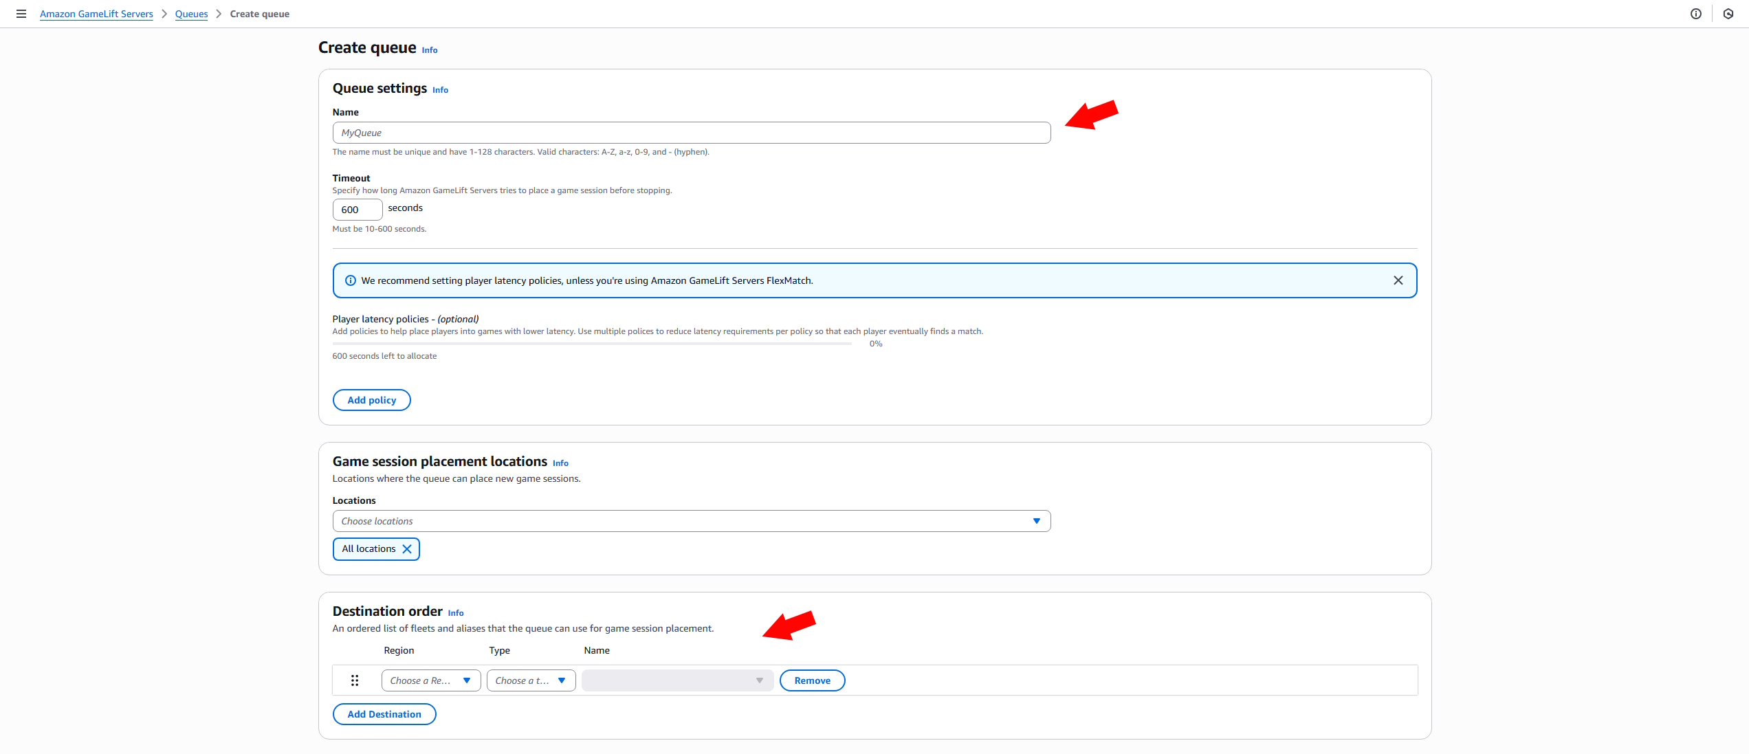Open the Choose a Region dropdown
1749x754 pixels.
430,680
